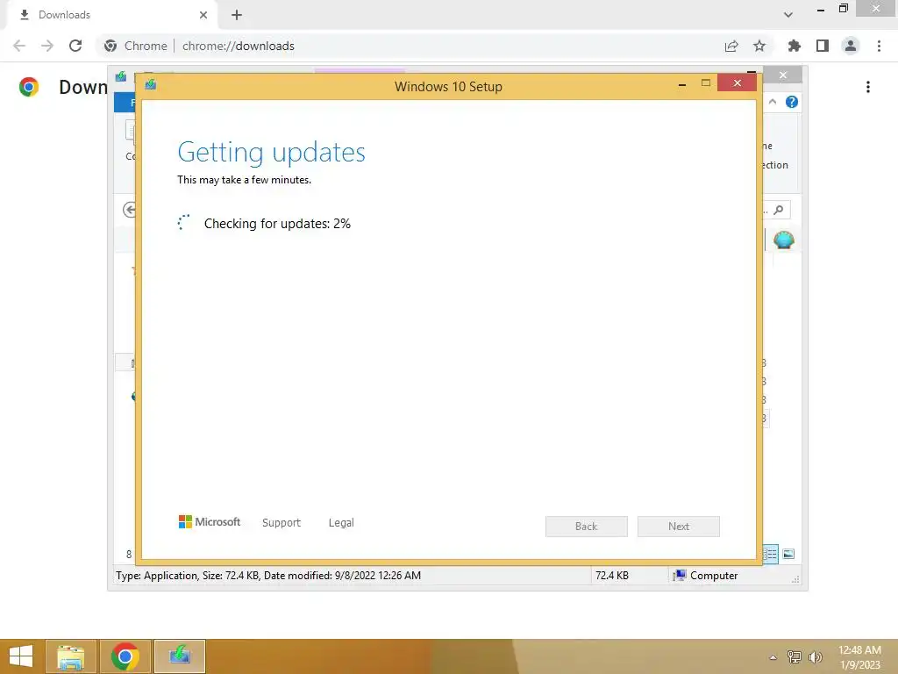Screen dimensions: 898x674
Task: Switch Explorer to large icons view
Action: click(x=788, y=554)
